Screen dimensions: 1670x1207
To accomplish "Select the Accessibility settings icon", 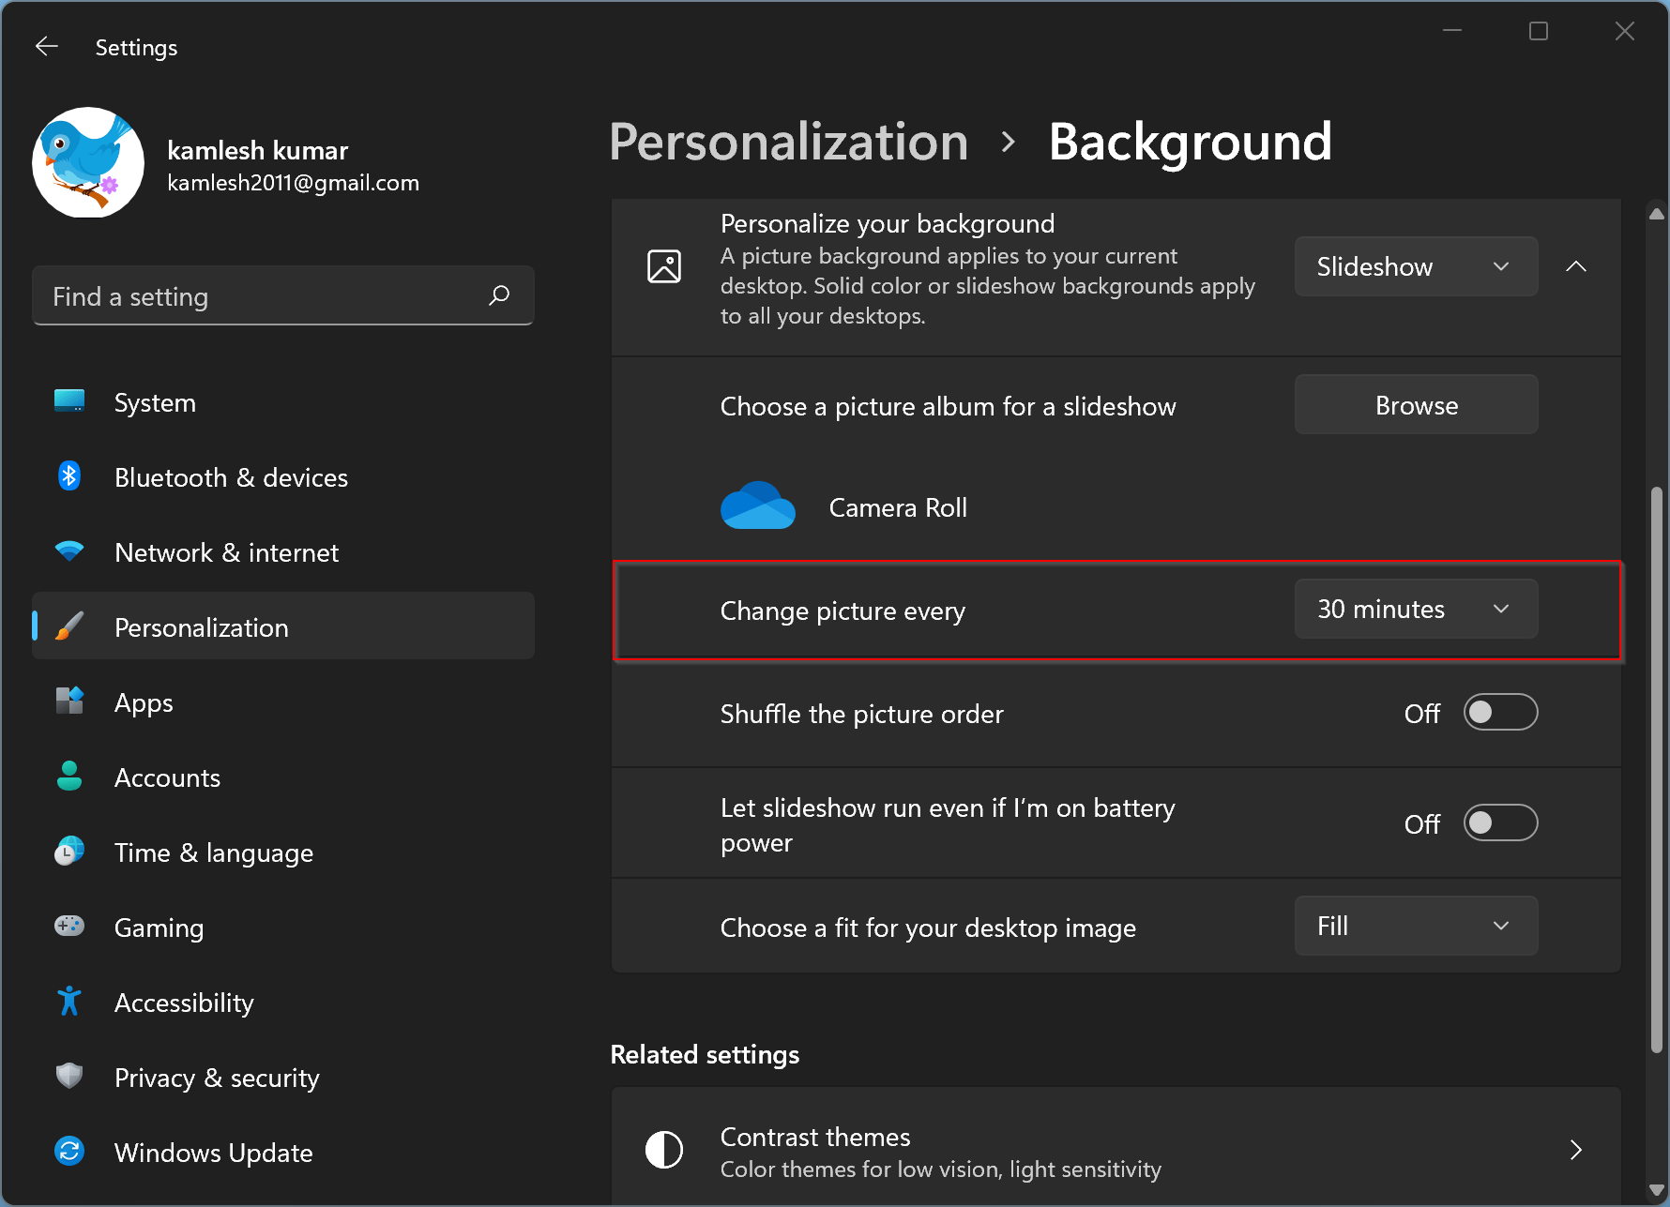I will 69,1002.
